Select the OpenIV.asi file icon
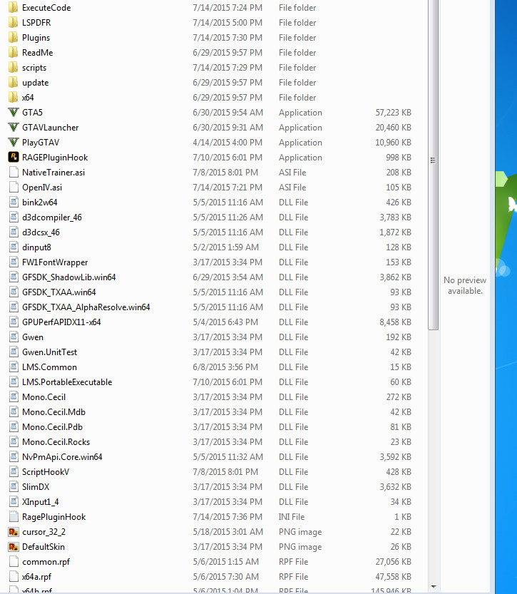This screenshot has width=517, height=594. pyautogui.click(x=14, y=187)
